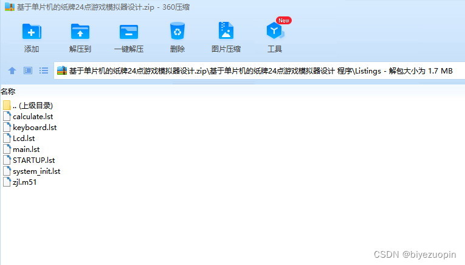Click the file icon beside calculate.lst
The width and height of the screenshot is (465, 265).
click(x=7, y=116)
